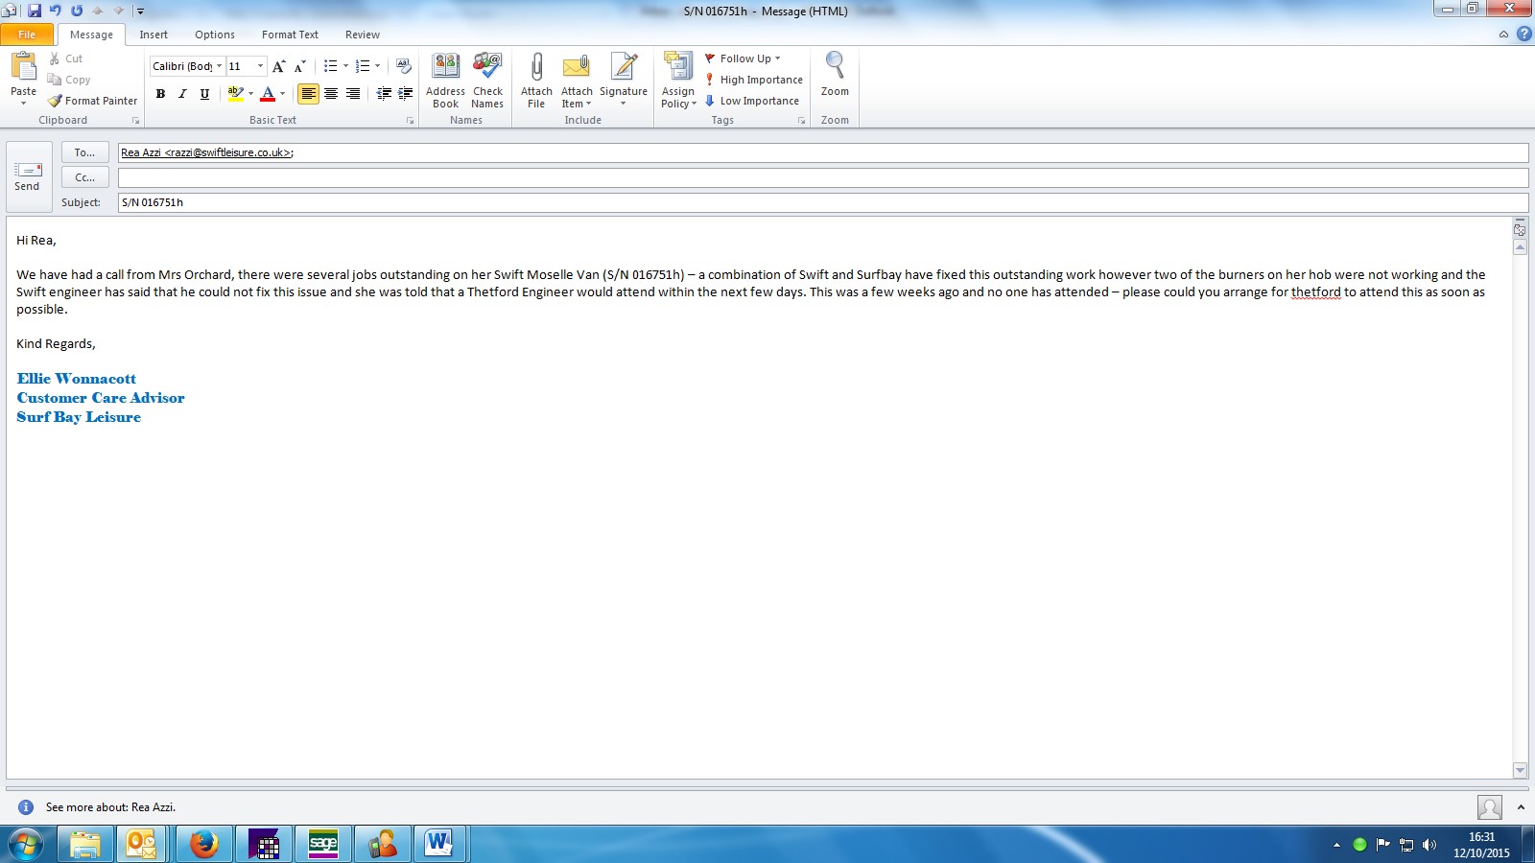Activate the Format Painter
The image size is (1535, 863).
(93, 101)
